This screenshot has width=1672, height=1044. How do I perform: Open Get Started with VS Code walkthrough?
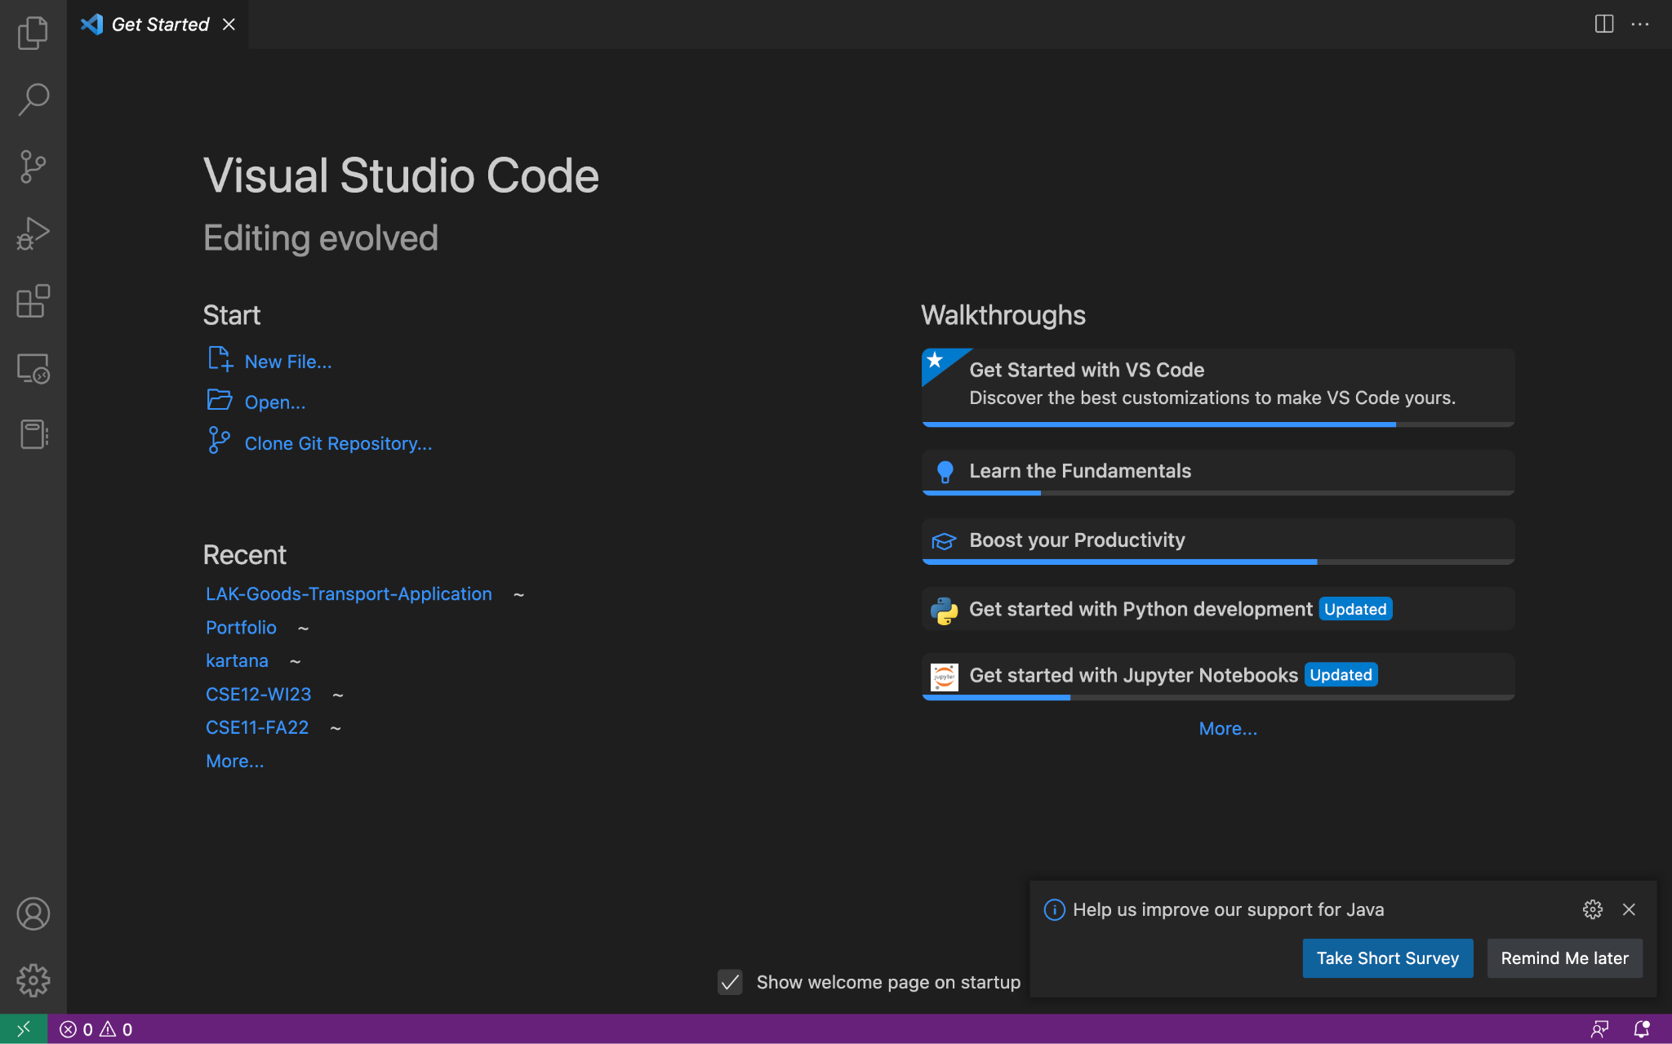point(1218,387)
